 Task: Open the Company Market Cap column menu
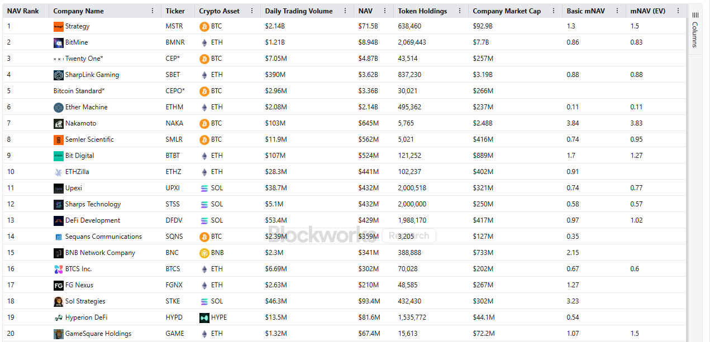tap(554, 11)
